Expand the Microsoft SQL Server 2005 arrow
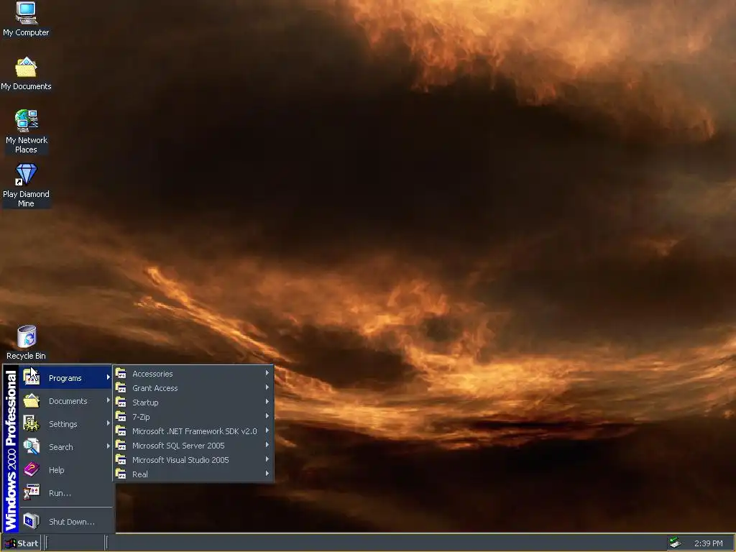 tap(267, 444)
